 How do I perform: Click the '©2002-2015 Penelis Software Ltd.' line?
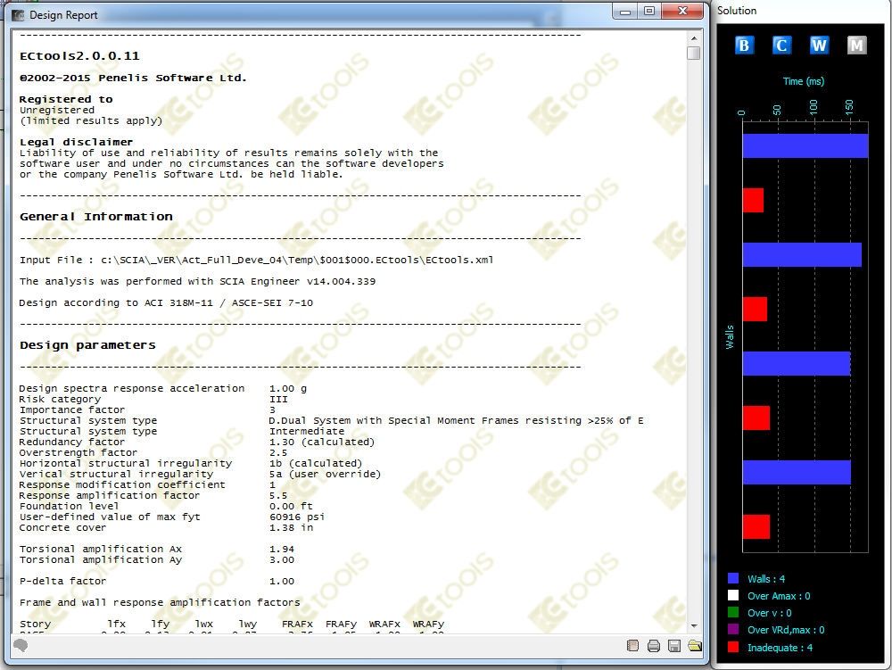click(133, 78)
